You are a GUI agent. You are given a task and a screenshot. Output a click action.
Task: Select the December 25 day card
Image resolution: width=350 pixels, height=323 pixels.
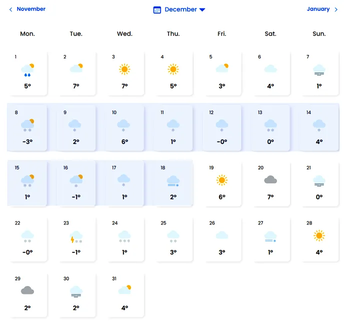point(173,238)
